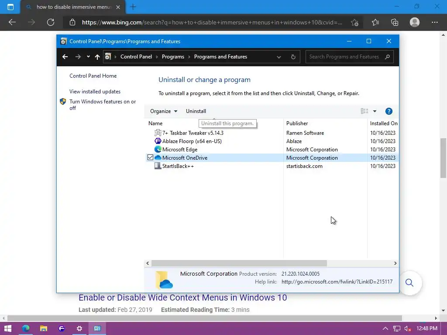The height and width of the screenshot is (335, 447).
Task: Open Edge Favorites list
Action: (375, 22)
